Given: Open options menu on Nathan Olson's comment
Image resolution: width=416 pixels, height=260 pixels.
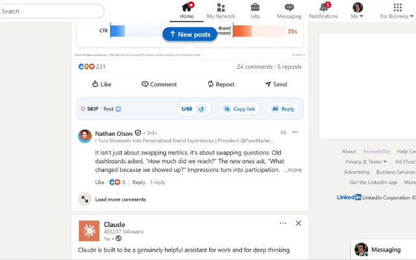Looking at the screenshot, I should (x=295, y=132).
